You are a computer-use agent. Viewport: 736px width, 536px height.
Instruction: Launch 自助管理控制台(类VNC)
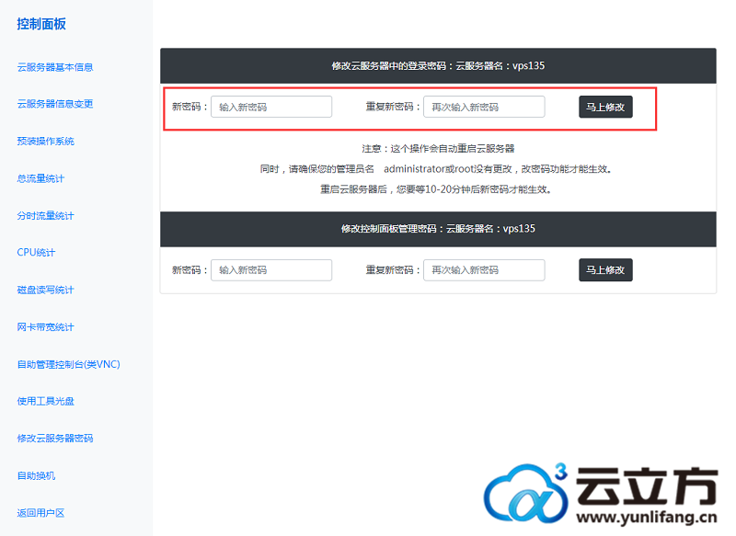coord(68,364)
